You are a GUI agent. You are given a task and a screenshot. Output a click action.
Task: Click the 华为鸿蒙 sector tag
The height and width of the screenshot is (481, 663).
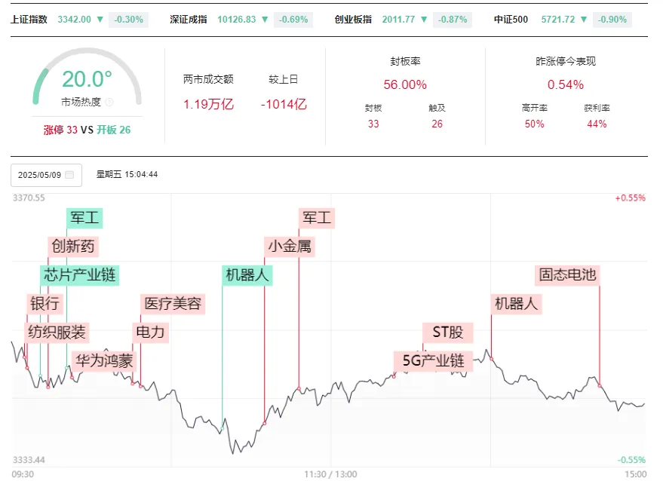(104, 361)
